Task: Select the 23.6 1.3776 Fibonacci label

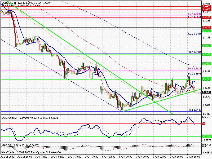Action: [x=195, y=74]
